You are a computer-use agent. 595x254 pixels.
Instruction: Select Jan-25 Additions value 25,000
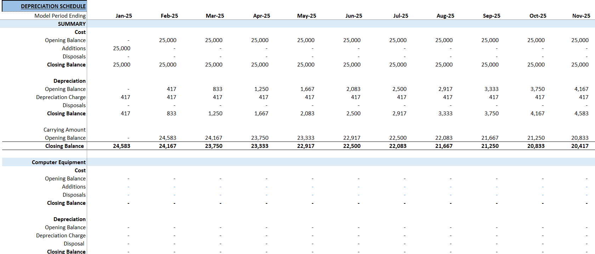(121, 48)
